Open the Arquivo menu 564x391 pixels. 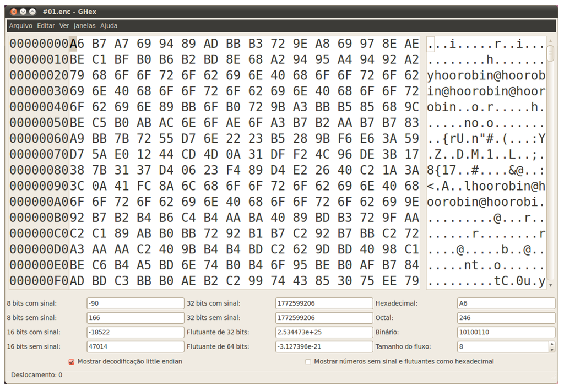click(20, 26)
